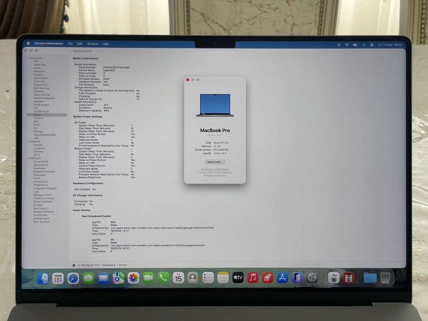428x321 pixels.
Task: Open Launchpad apps grid in Dock
Action: click(58, 278)
